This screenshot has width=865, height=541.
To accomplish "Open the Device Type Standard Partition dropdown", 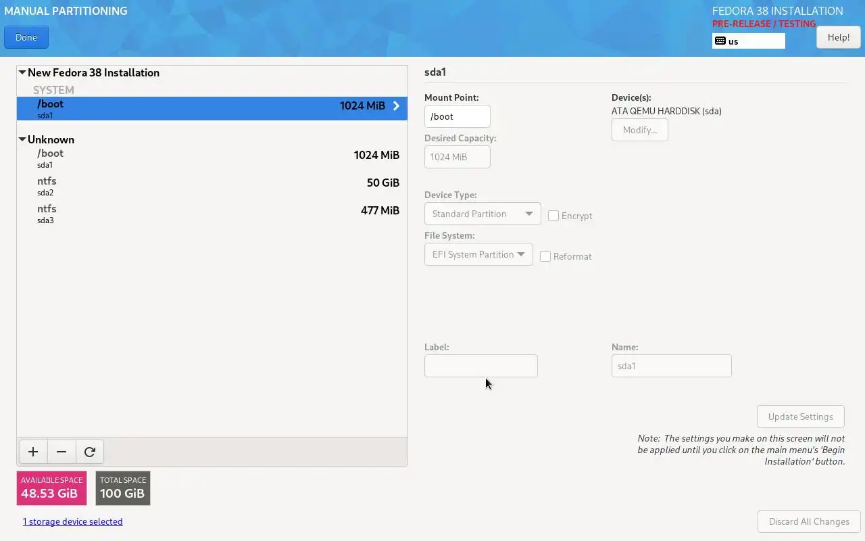I will [x=483, y=214].
